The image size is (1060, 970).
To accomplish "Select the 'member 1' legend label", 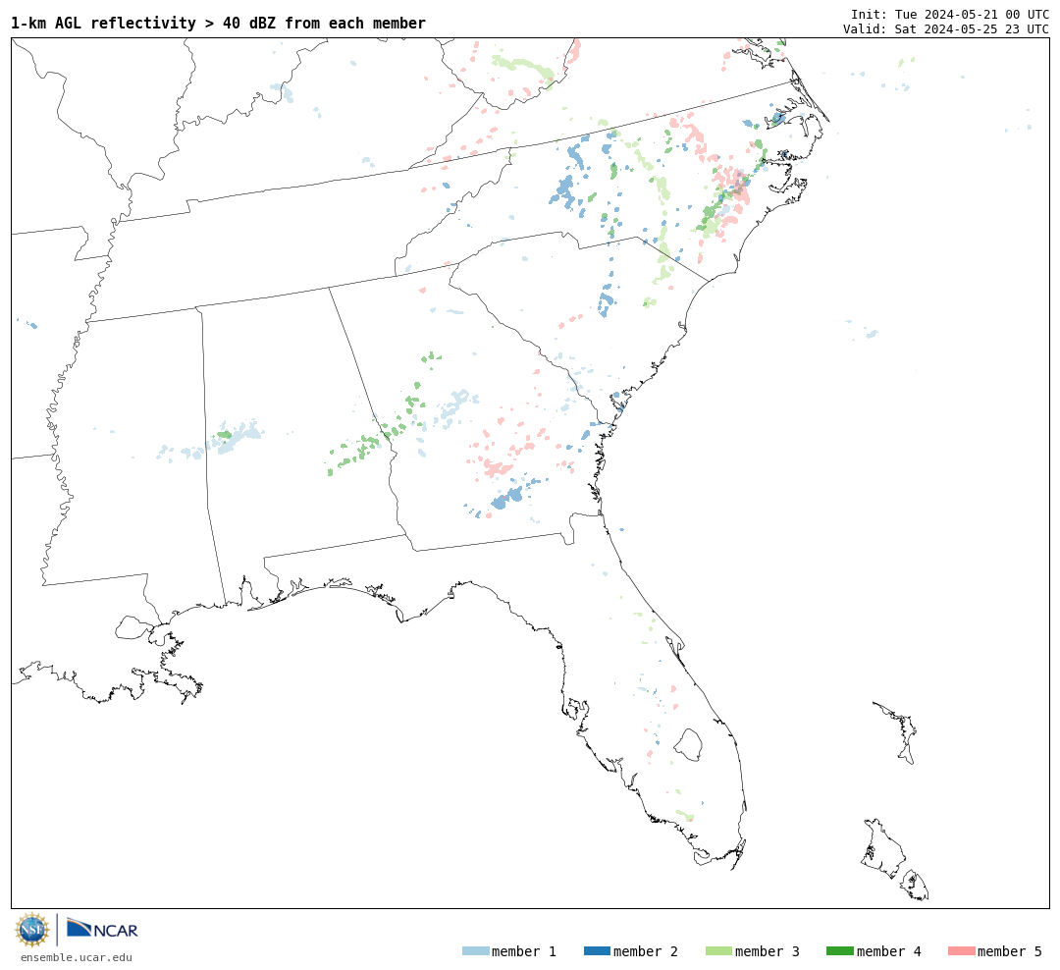I will point(524,951).
